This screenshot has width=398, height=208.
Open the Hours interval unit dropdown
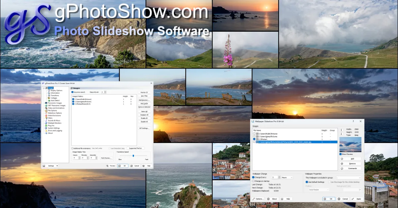(x=287, y=177)
